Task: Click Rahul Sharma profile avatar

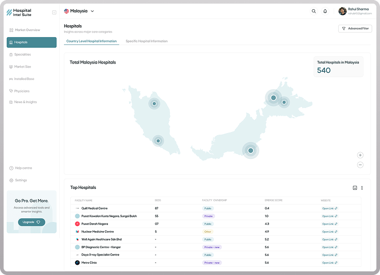Action: point(342,11)
